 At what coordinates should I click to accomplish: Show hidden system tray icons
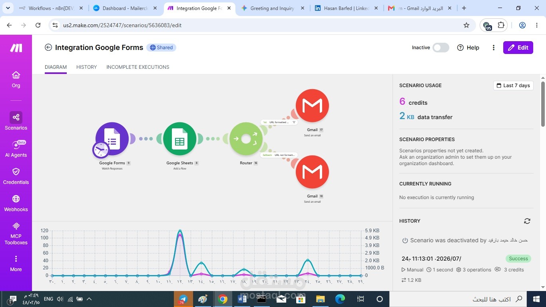89,299
